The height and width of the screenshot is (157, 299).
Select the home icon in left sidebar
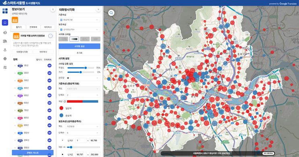pyautogui.click(x=5, y=22)
